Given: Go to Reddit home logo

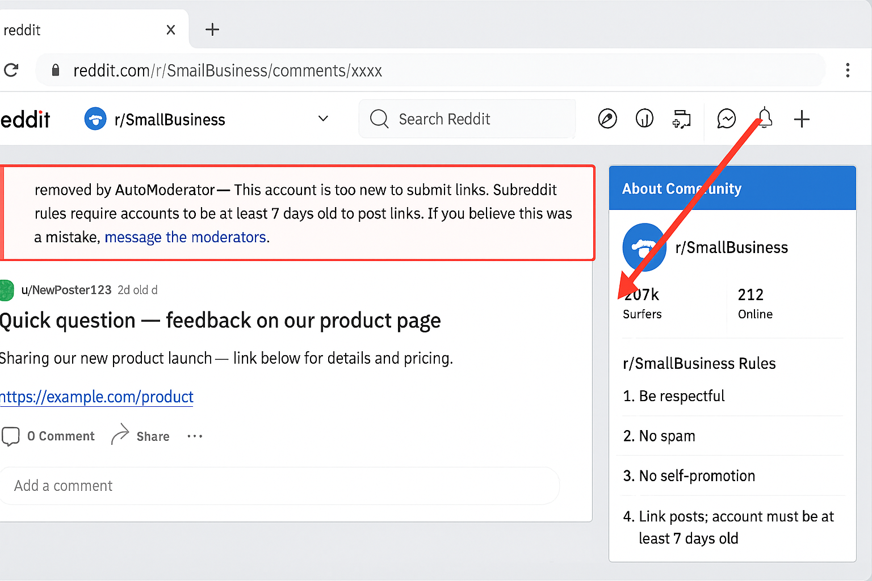Looking at the screenshot, I should (25, 119).
